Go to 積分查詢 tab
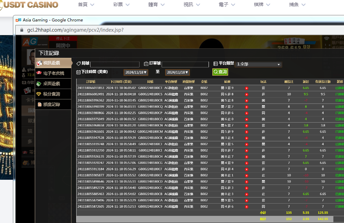 point(53,94)
